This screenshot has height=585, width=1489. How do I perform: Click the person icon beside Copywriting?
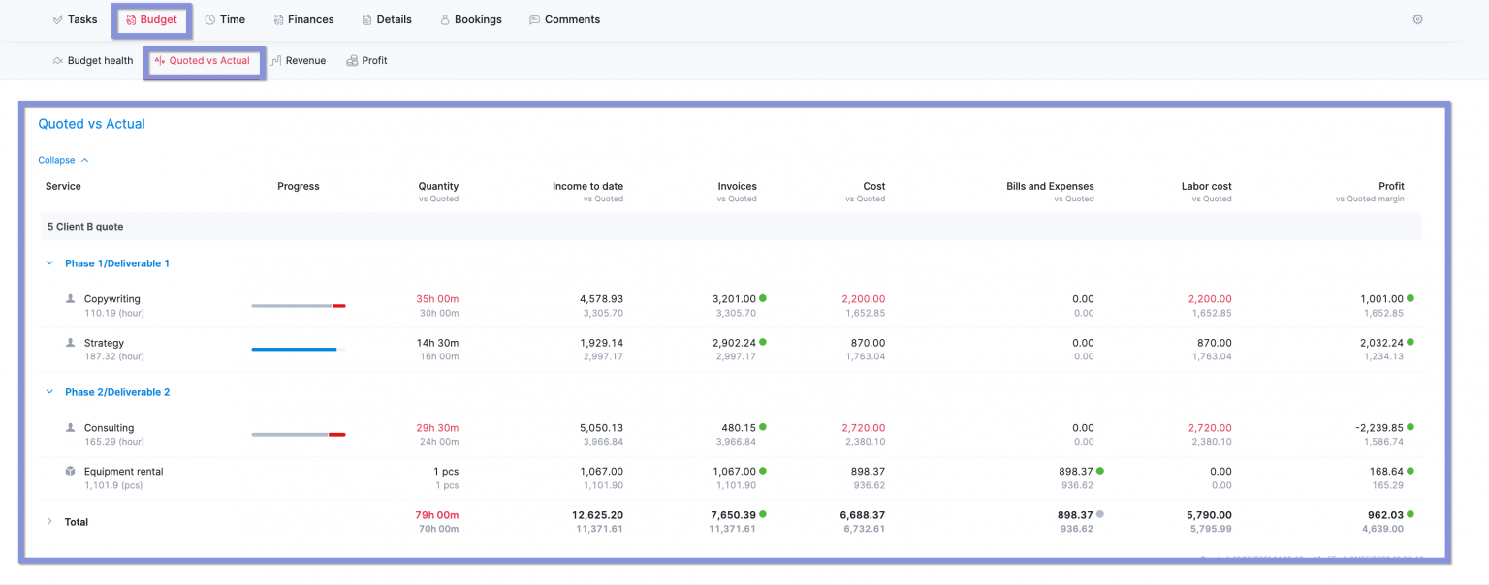(70, 299)
